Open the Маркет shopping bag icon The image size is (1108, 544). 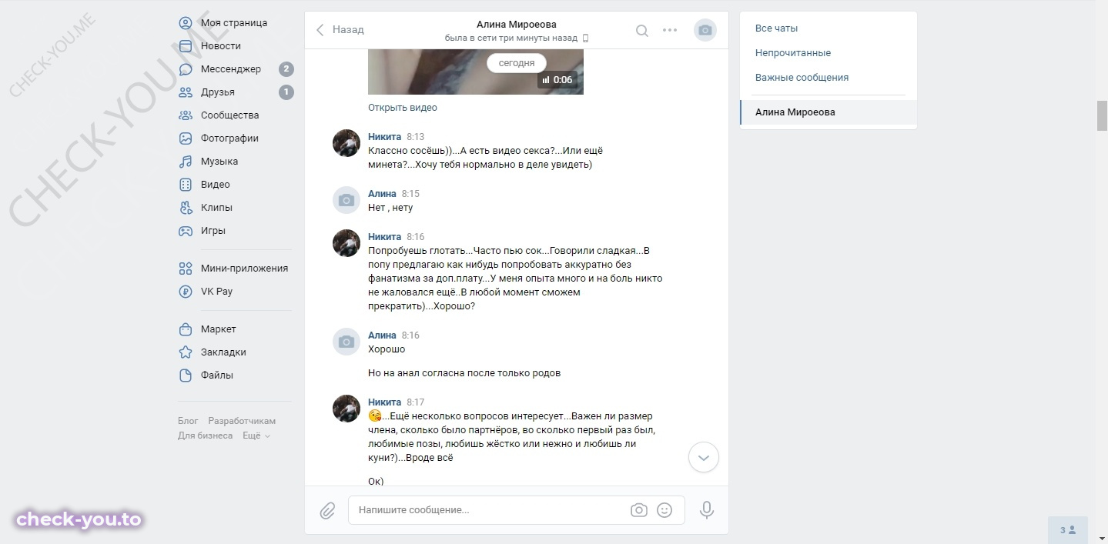click(x=186, y=329)
